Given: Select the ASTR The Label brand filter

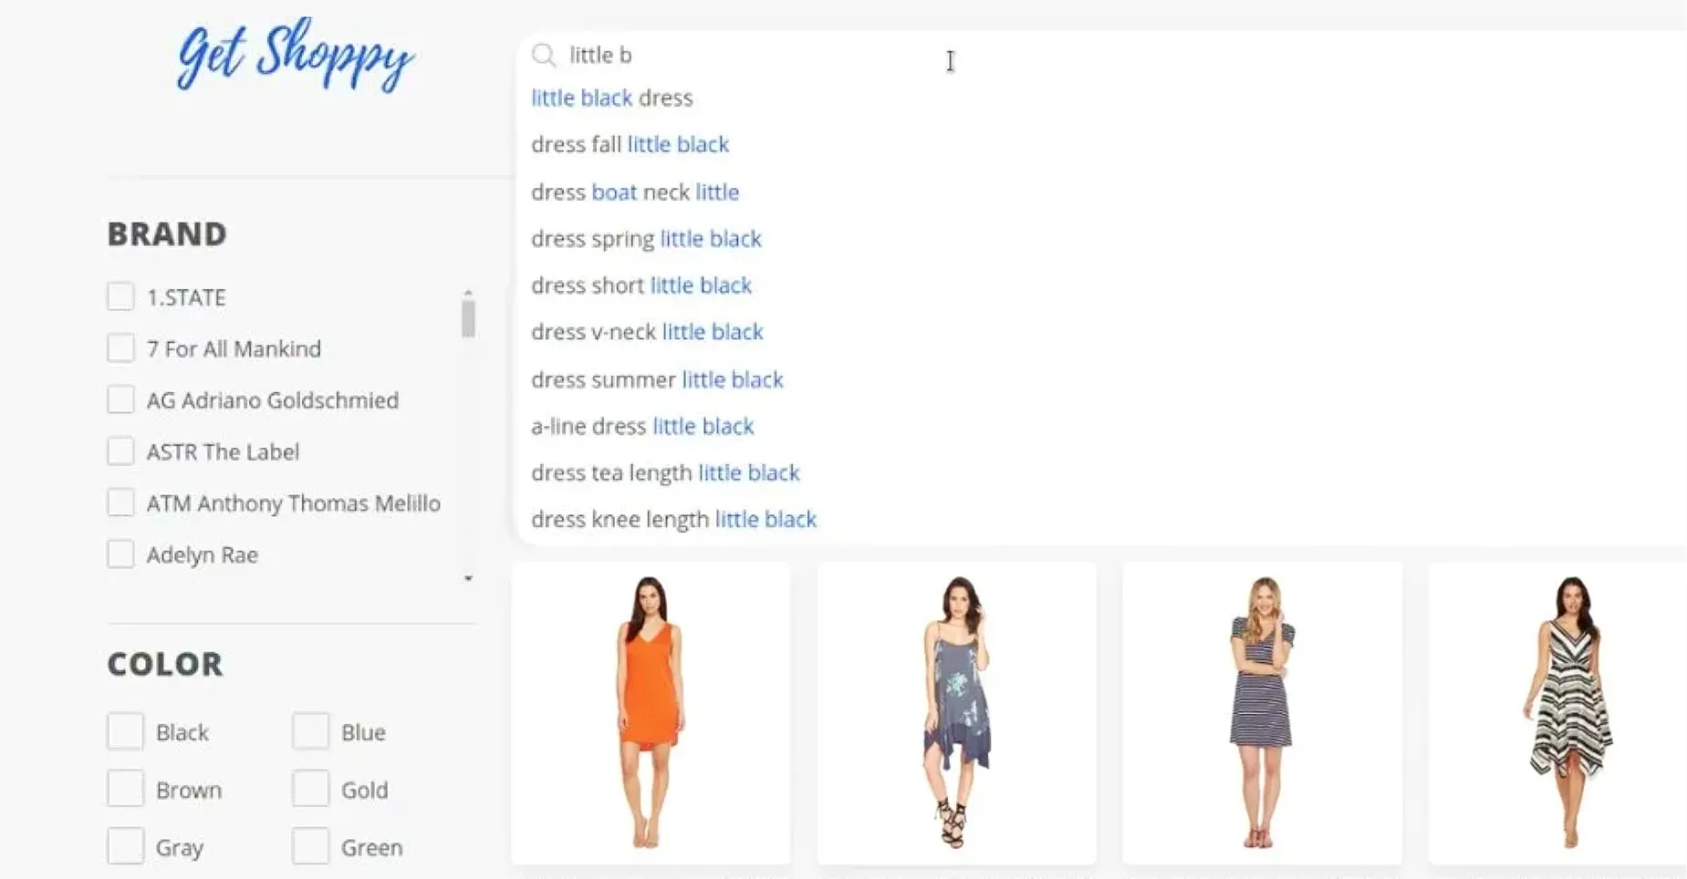Looking at the screenshot, I should (121, 450).
